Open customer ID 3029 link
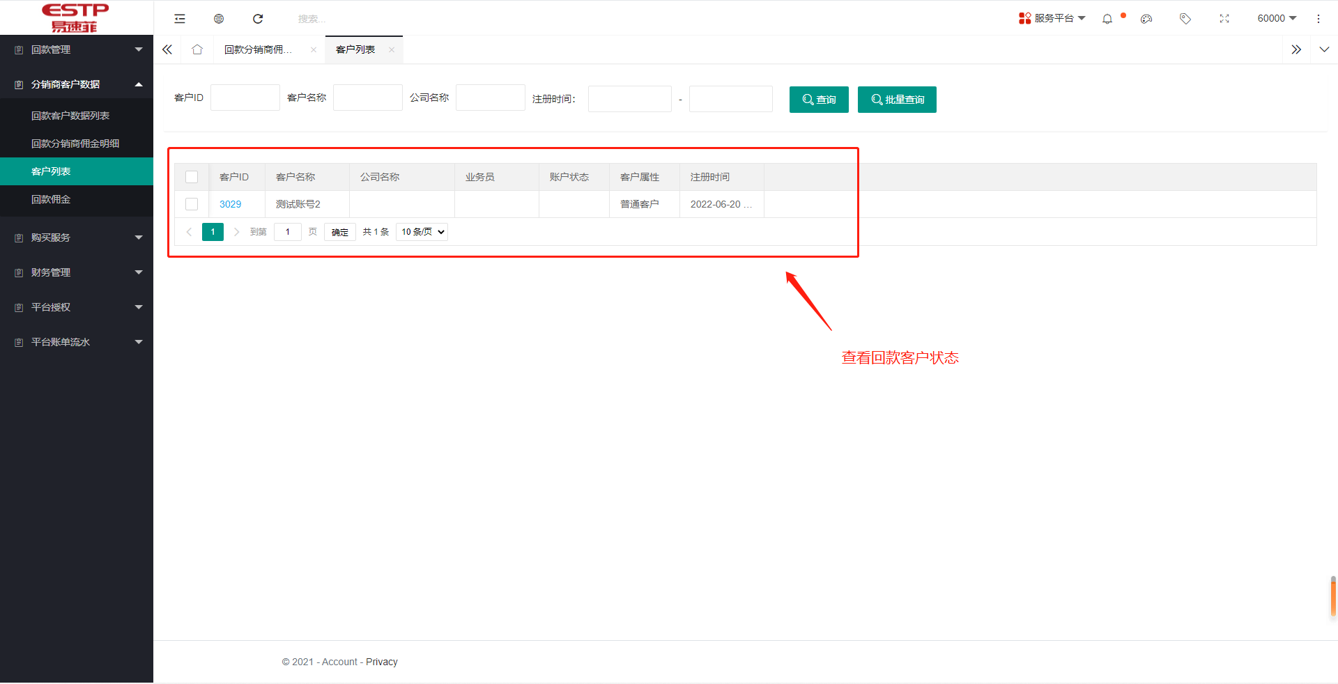The width and height of the screenshot is (1338, 684). pyautogui.click(x=230, y=204)
